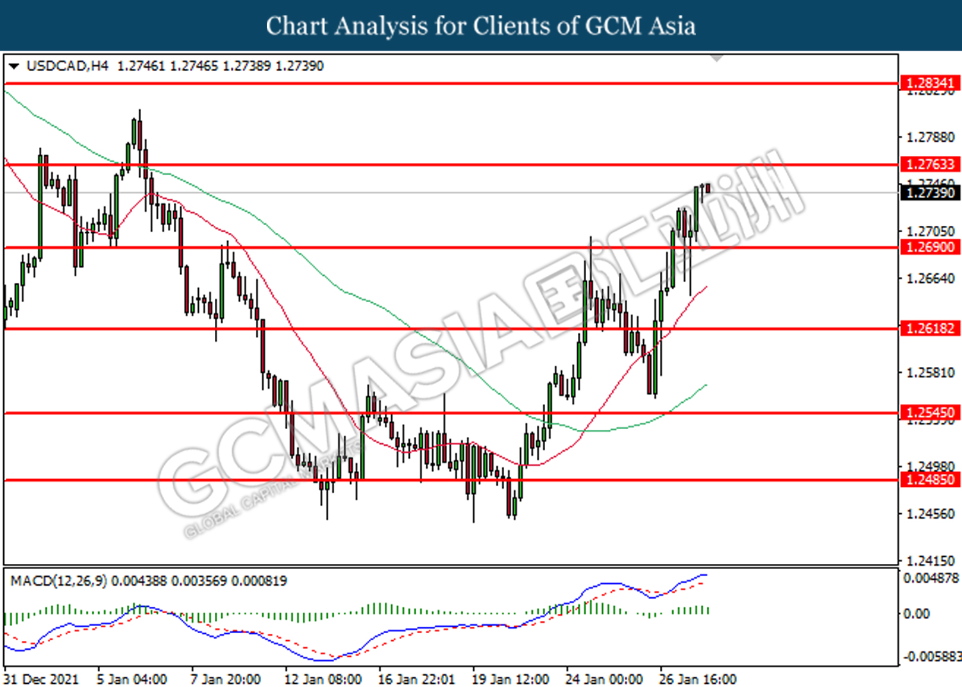
Task: Click the 1.27050 price axis value
Action: tap(930, 231)
